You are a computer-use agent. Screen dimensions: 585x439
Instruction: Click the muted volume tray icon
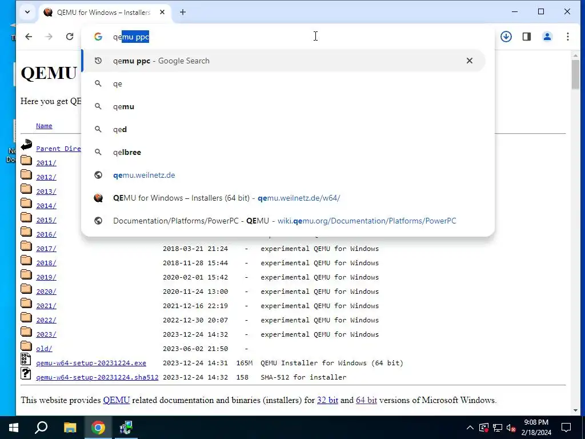511,428
